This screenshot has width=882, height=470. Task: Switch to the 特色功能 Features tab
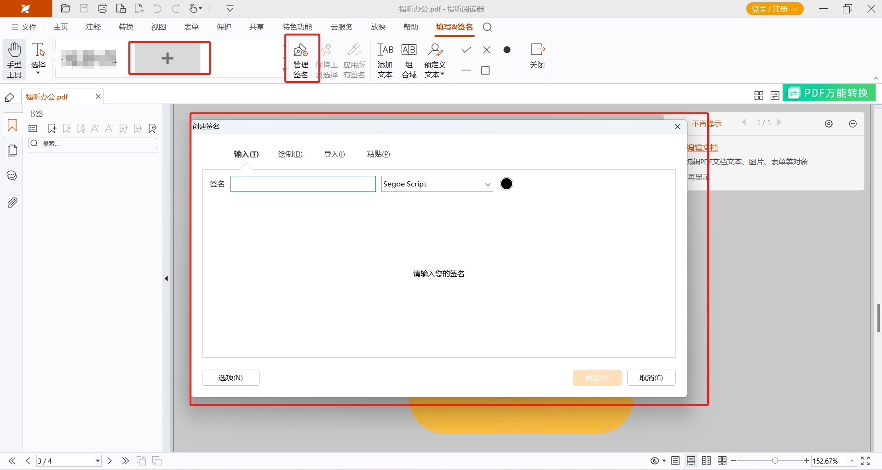tap(297, 27)
